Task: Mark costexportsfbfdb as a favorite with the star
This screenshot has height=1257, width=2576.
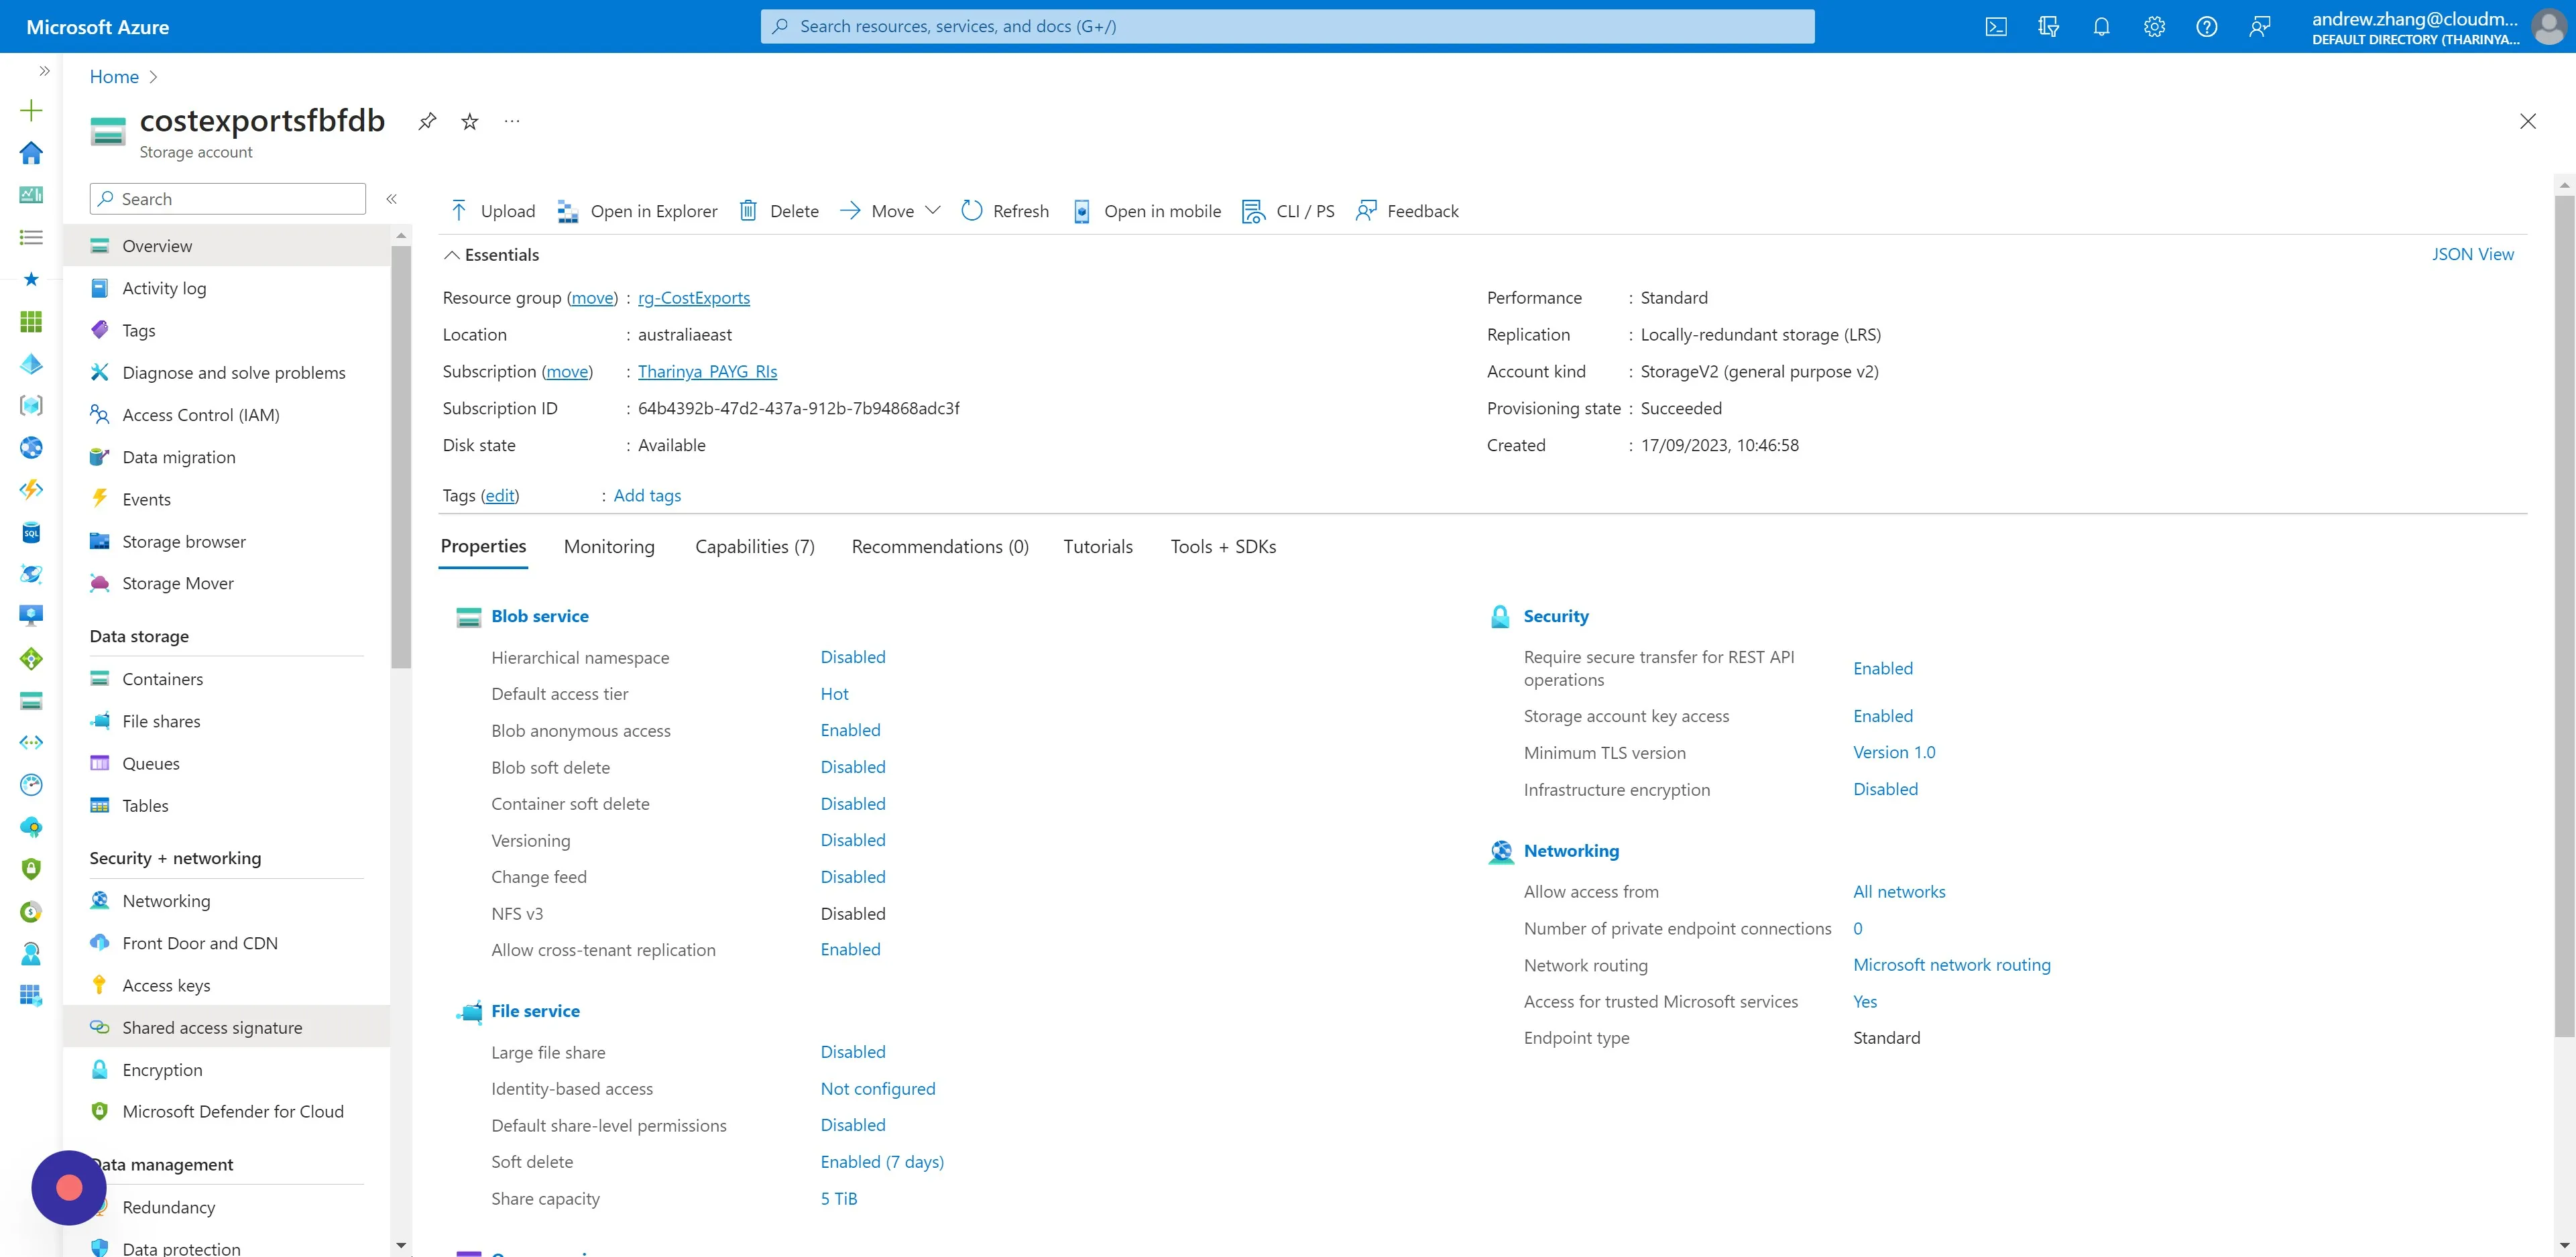Action: pos(470,121)
